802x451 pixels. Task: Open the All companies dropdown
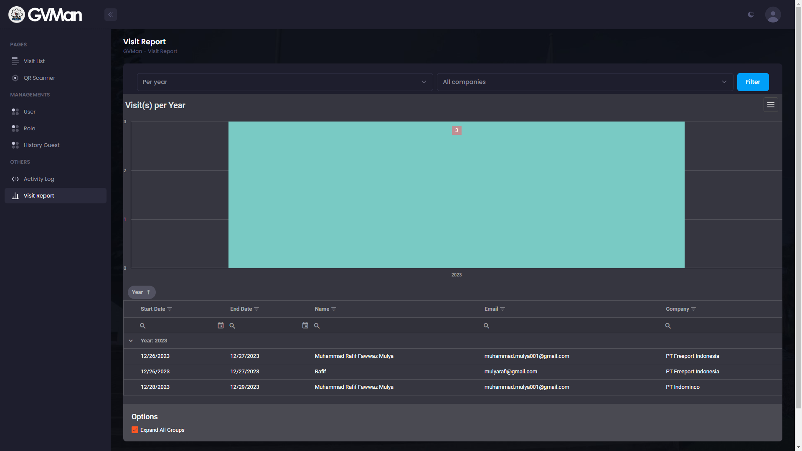585,82
